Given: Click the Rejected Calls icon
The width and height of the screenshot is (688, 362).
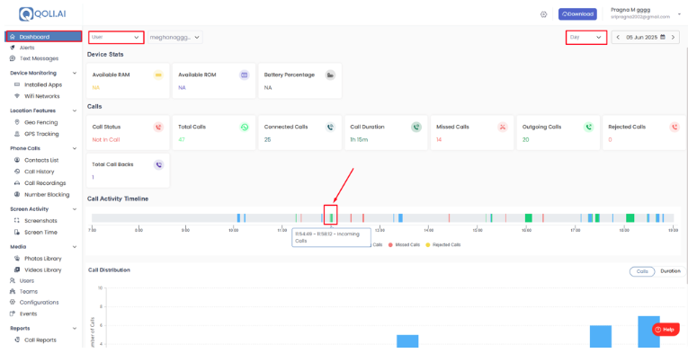Looking at the screenshot, I should (675, 127).
